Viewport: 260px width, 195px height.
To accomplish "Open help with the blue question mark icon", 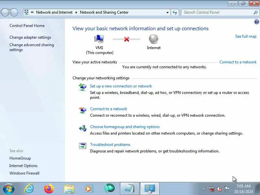I will [256, 22].
